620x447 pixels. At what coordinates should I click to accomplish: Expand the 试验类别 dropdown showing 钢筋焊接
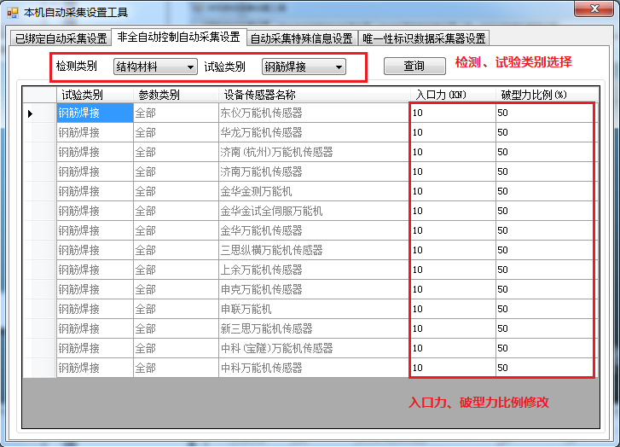[x=339, y=67]
